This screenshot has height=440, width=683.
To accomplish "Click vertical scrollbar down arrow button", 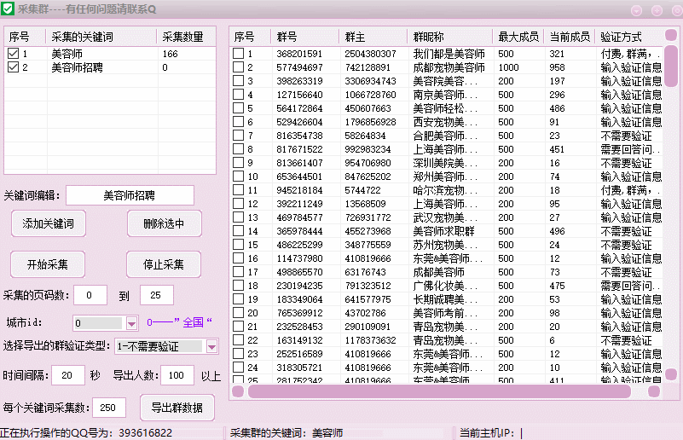I will coord(671,373).
